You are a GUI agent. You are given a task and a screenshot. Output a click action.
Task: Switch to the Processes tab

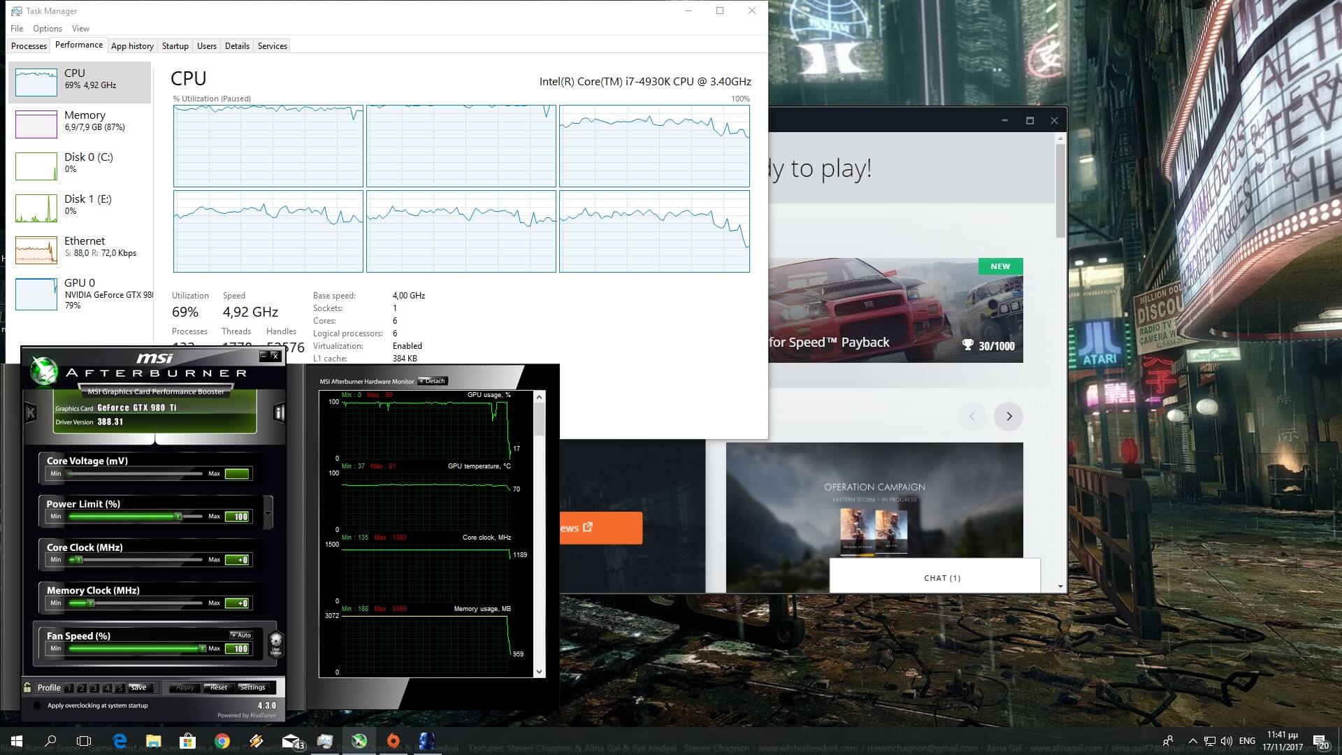click(29, 46)
